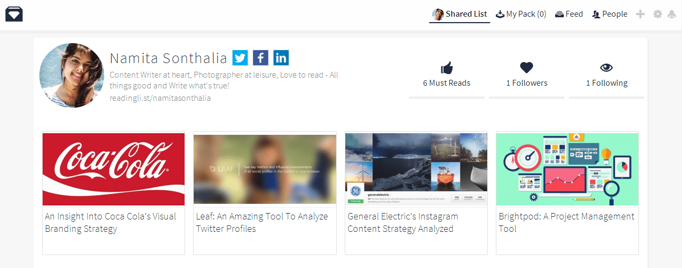Go to the Feed tab
The width and height of the screenshot is (682, 268).
569,14
